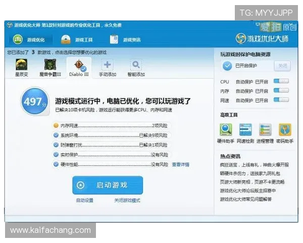Click the 关闭 protection button
The image size is (303, 243).
coord(282,66)
